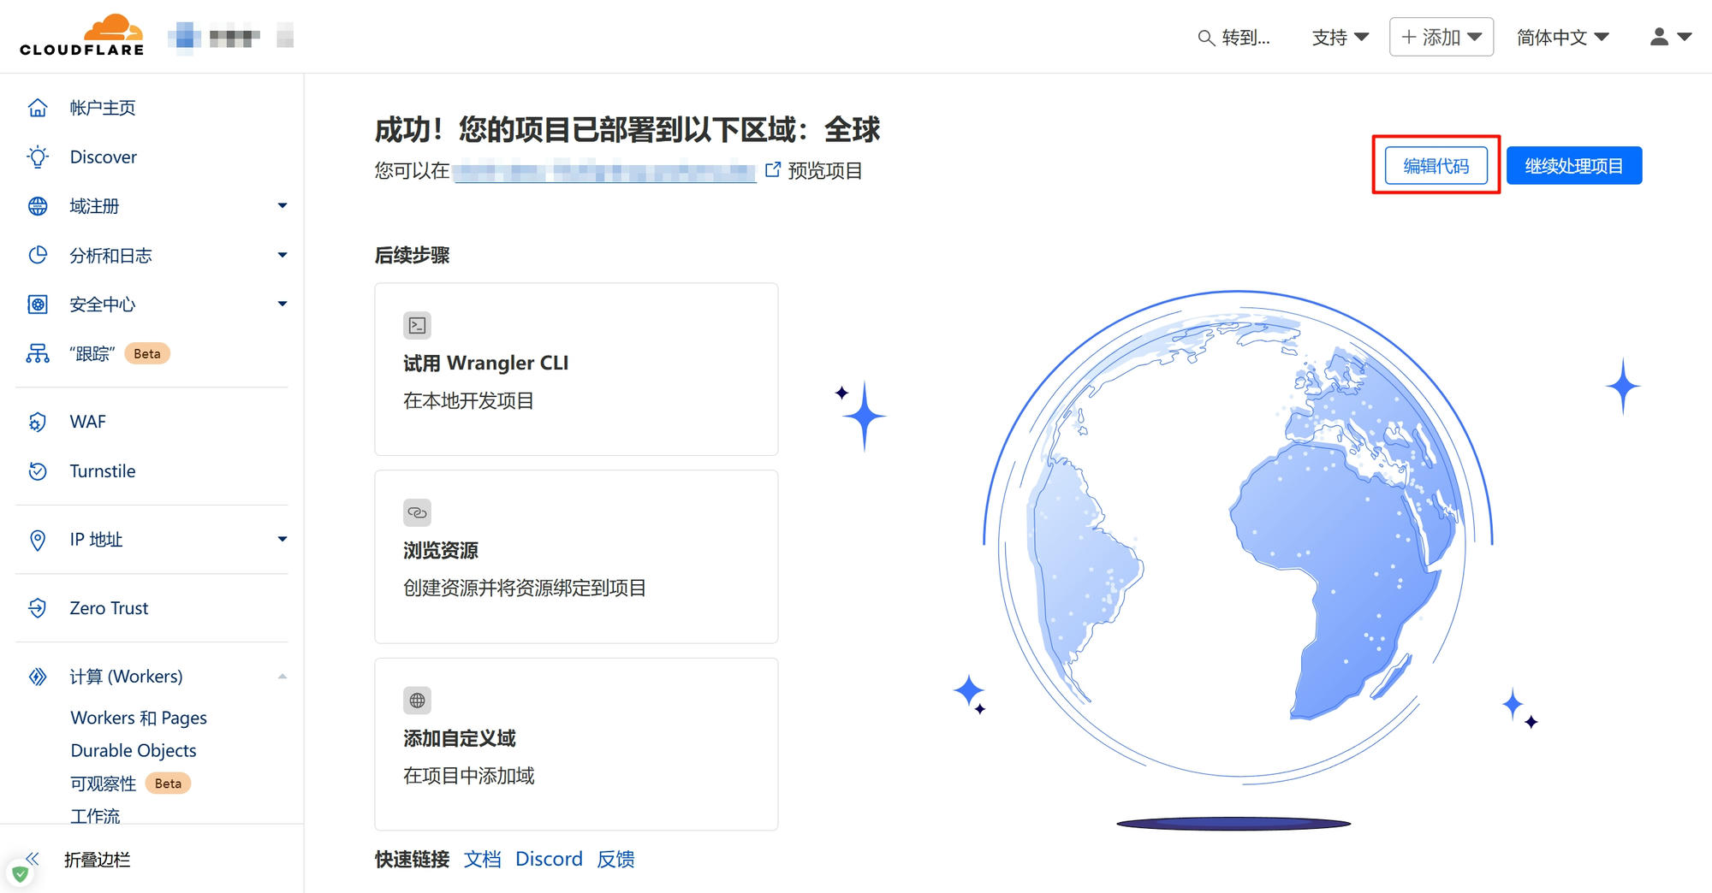The image size is (1712, 893).
Task: Click the 继续处理项目 button
Action: coord(1573,165)
